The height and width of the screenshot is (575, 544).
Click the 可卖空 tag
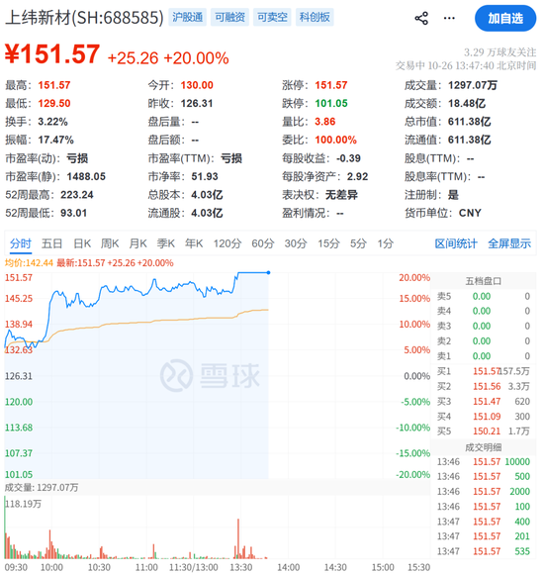[272, 17]
